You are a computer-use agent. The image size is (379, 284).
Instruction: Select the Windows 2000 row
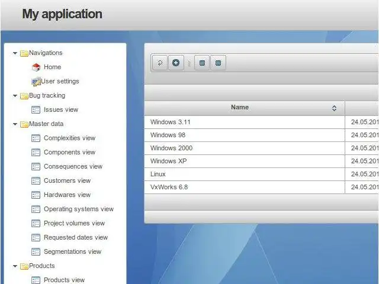coord(262,149)
